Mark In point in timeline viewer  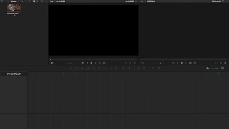click(x=221, y=63)
